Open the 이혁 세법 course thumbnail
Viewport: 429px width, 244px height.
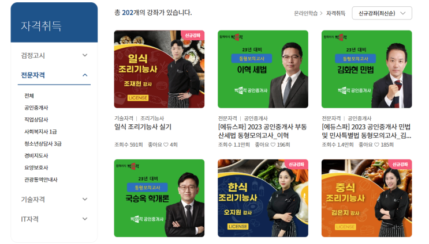coord(263,69)
